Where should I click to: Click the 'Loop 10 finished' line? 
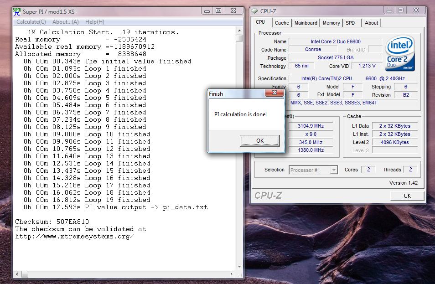pyautogui.click(x=87, y=134)
